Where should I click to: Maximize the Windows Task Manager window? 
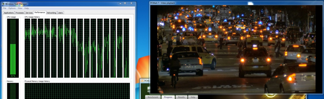(x=125, y=4)
